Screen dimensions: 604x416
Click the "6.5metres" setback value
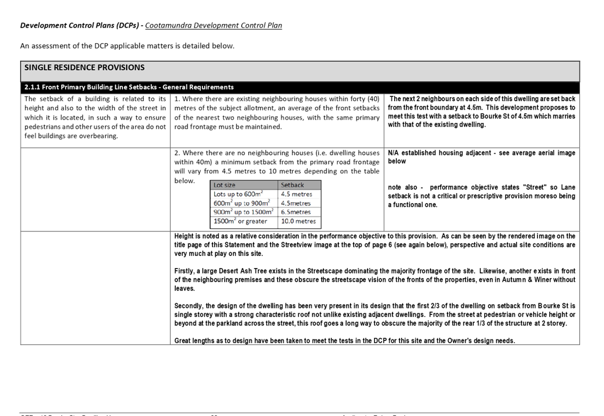click(x=296, y=212)
